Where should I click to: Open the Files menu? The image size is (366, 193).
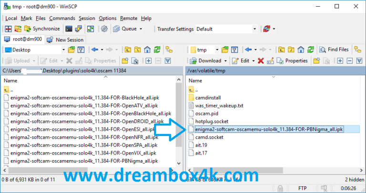pyautogui.click(x=41, y=19)
